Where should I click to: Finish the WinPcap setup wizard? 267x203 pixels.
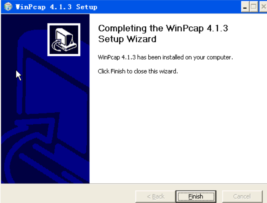196,197
